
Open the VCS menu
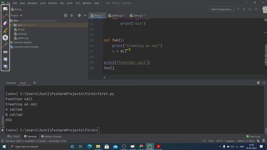[x=78, y=3]
